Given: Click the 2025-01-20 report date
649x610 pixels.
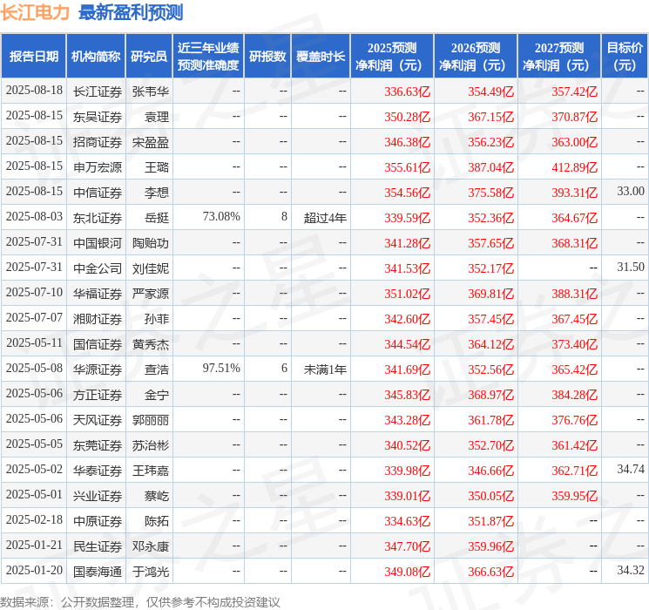Looking at the screenshot, I should 34,570.
